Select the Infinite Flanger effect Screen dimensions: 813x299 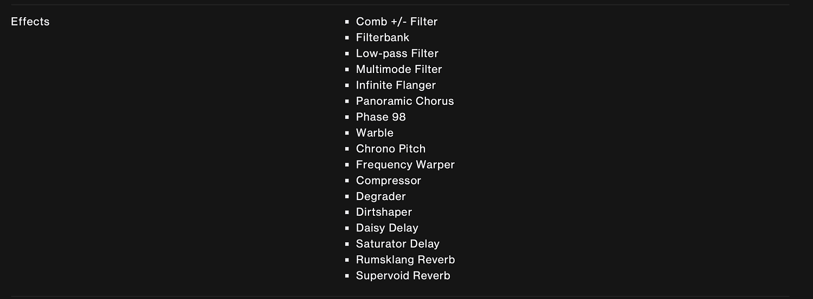pyautogui.click(x=396, y=85)
